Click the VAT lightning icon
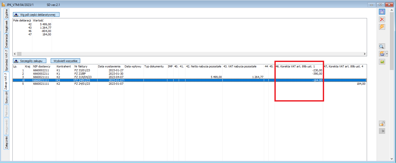Screen dimensions: 396x163 [382, 54]
